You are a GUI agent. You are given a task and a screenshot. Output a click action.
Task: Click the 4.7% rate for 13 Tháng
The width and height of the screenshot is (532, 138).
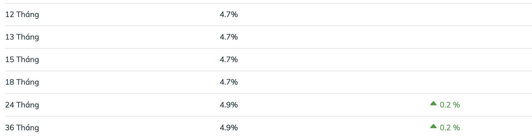click(x=229, y=37)
